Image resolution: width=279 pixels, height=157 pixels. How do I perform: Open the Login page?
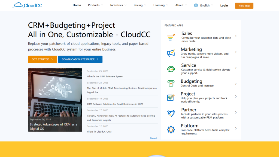point(224,5)
